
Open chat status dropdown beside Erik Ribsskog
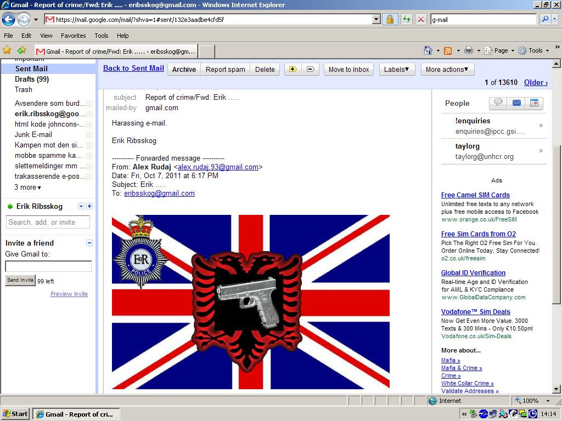81,206
